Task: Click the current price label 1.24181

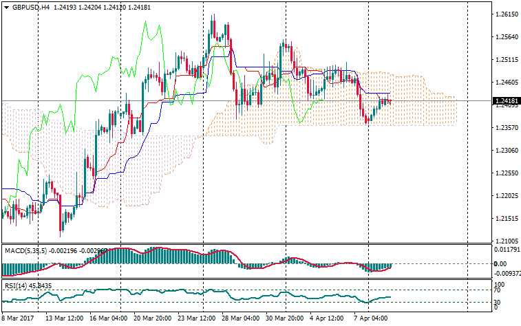Action: coord(506,101)
